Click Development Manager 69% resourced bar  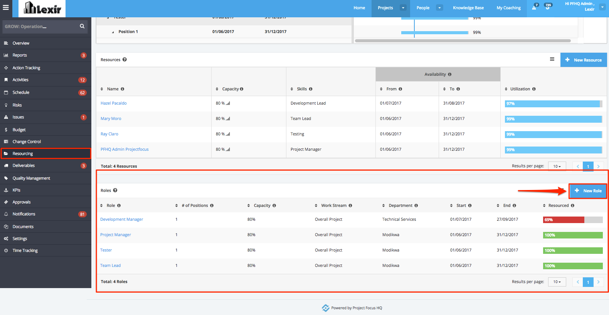pyautogui.click(x=573, y=220)
